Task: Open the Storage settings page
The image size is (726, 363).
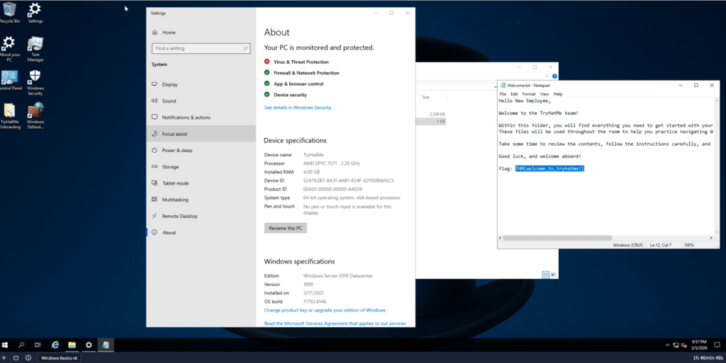Action: click(x=170, y=167)
